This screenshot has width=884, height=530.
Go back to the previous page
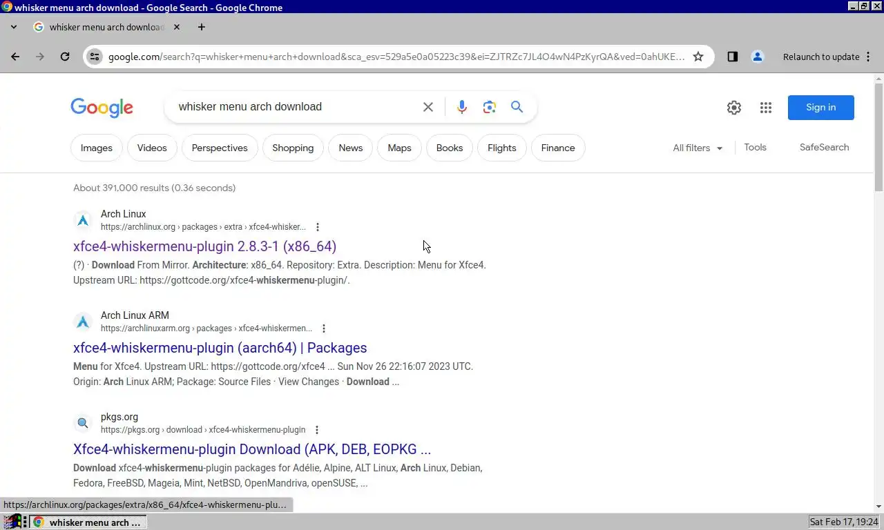15,57
